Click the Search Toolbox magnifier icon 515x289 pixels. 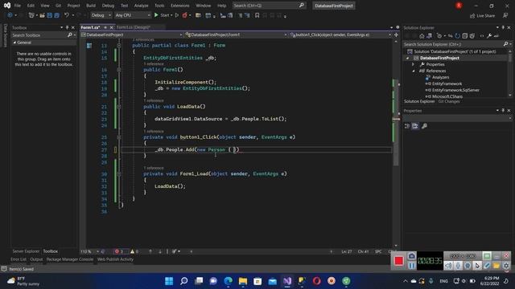pos(70,35)
